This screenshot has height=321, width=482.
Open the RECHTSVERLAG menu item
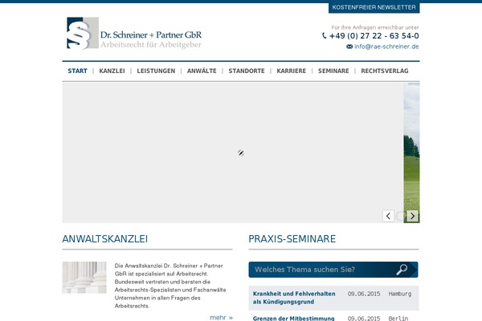pos(385,71)
